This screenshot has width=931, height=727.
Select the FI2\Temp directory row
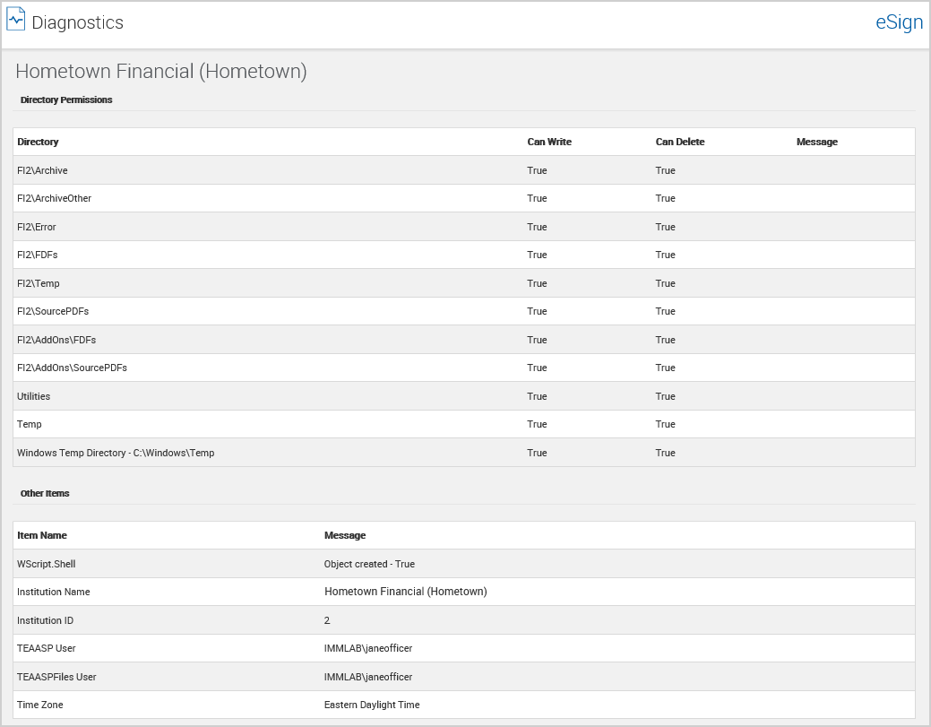click(x=464, y=283)
